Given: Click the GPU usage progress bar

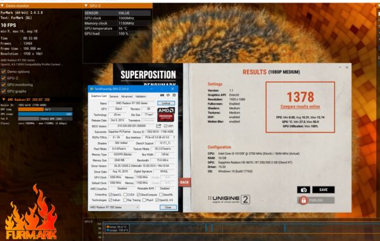Looking at the screenshot, I should [x=45, y=114].
